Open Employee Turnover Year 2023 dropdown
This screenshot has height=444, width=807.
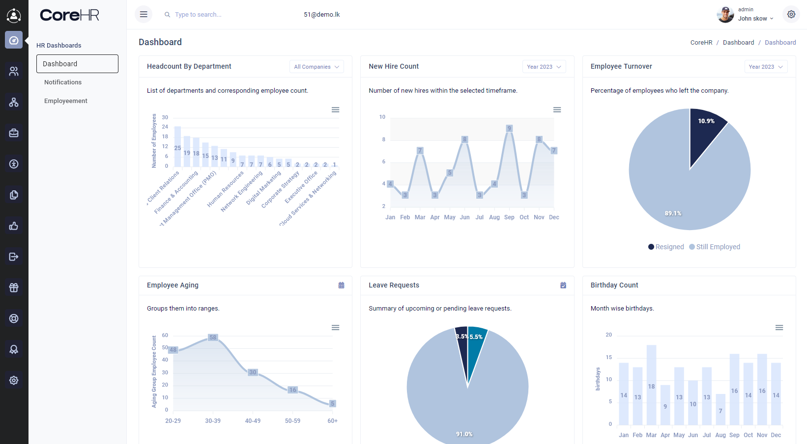[766, 67]
